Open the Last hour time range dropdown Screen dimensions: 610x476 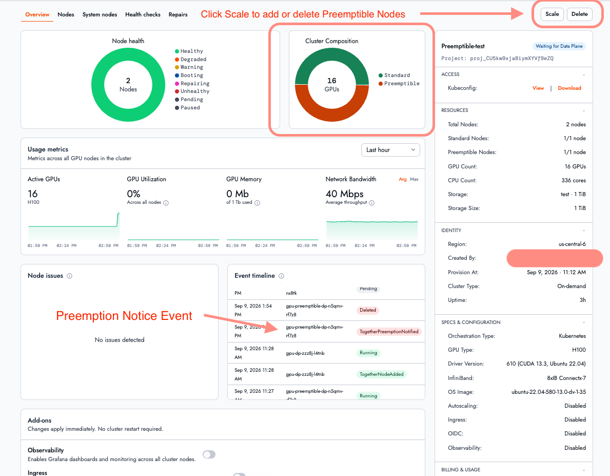[390, 150]
